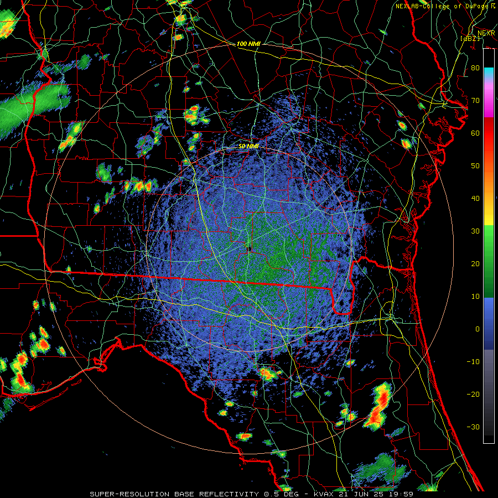Click the -10 value on the dBZ scale

(473, 362)
